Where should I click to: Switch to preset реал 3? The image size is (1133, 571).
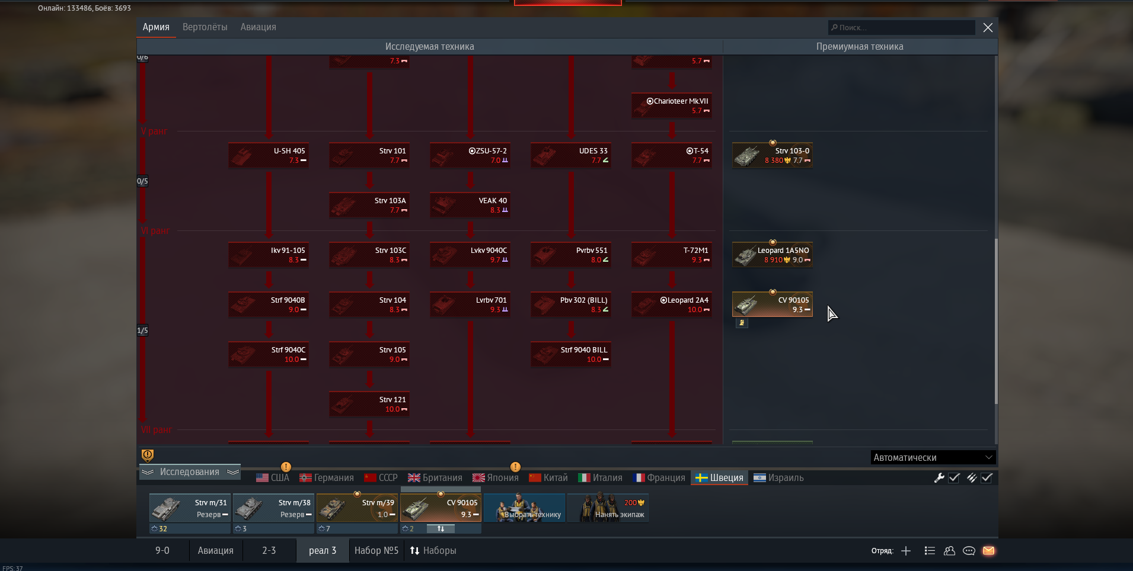pos(323,550)
